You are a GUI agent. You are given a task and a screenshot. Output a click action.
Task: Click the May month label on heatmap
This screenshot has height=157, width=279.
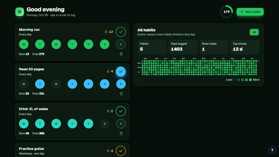203,59
